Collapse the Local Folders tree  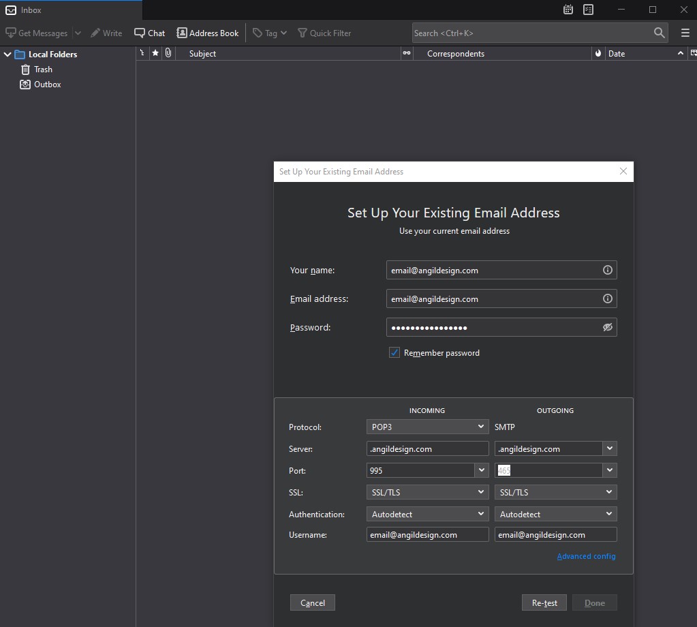tap(7, 55)
